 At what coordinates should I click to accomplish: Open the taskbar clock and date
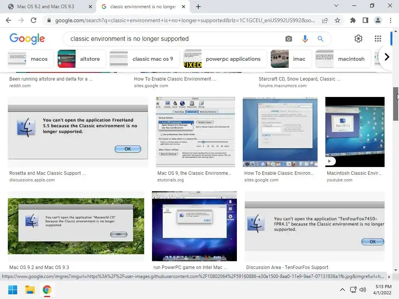coord(382,290)
